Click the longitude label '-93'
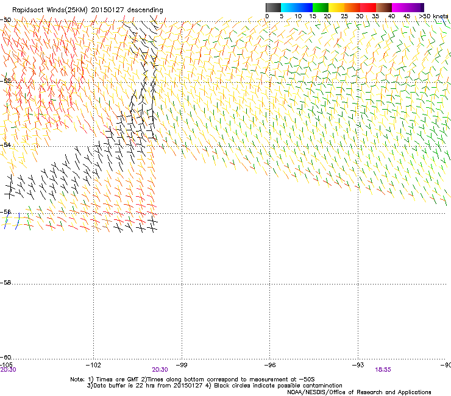 click(x=358, y=365)
